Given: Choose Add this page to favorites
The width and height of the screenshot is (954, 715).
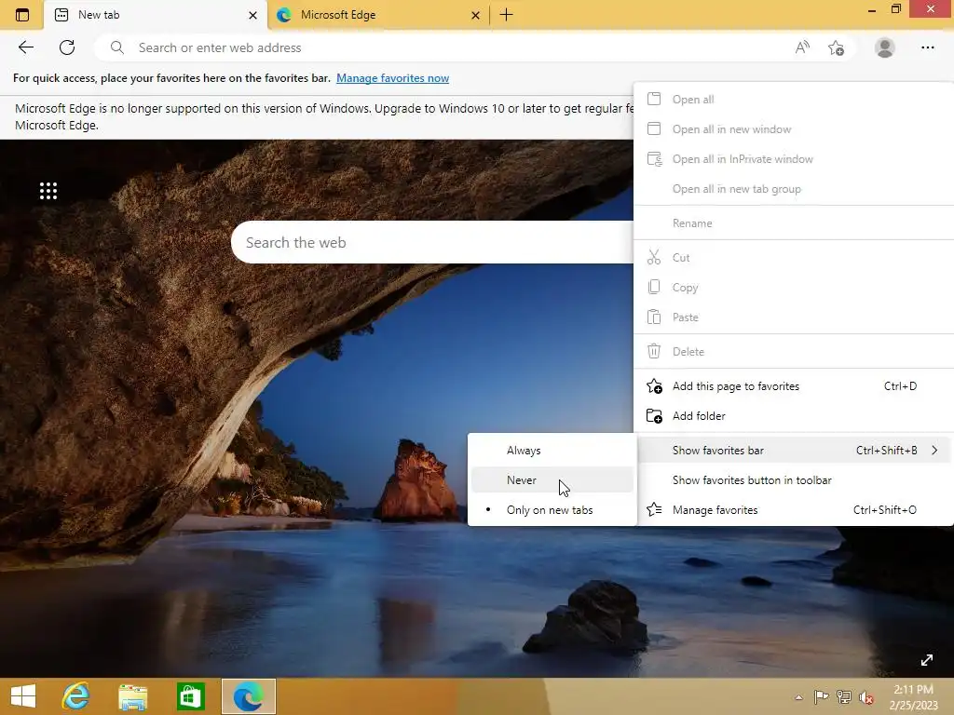Looking at the screenshot, I should pyautogui.click(x=794, y=386).
